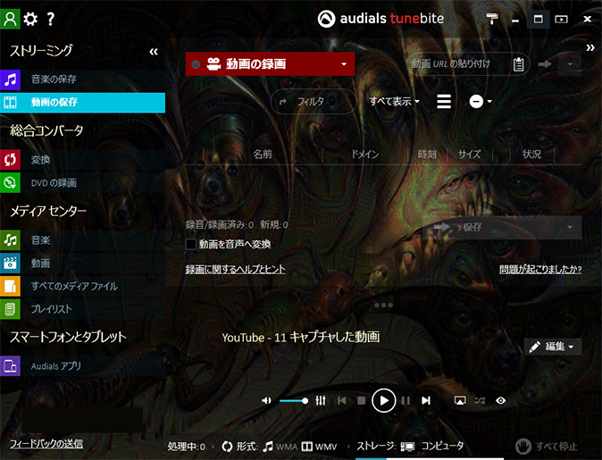
Task: Select the WMA audio format
Action: click(280, 447)
